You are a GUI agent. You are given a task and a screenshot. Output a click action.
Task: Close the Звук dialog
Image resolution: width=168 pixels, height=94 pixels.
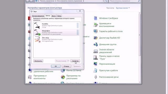pos(80,11)
